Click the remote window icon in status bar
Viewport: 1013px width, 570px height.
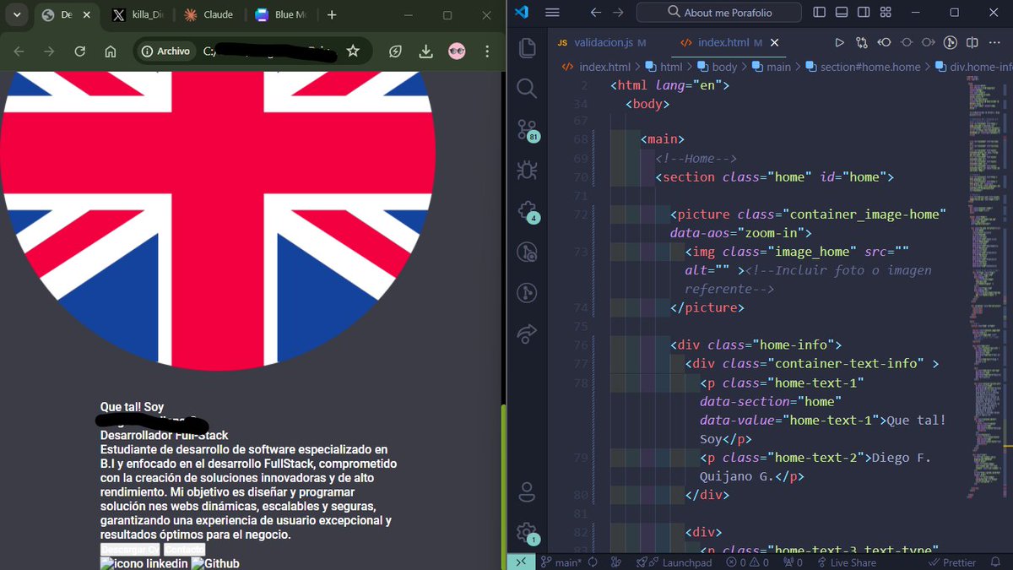521,562
